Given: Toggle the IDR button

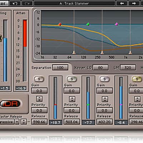Looking at the screenshot, I should [x=10, y=104].
